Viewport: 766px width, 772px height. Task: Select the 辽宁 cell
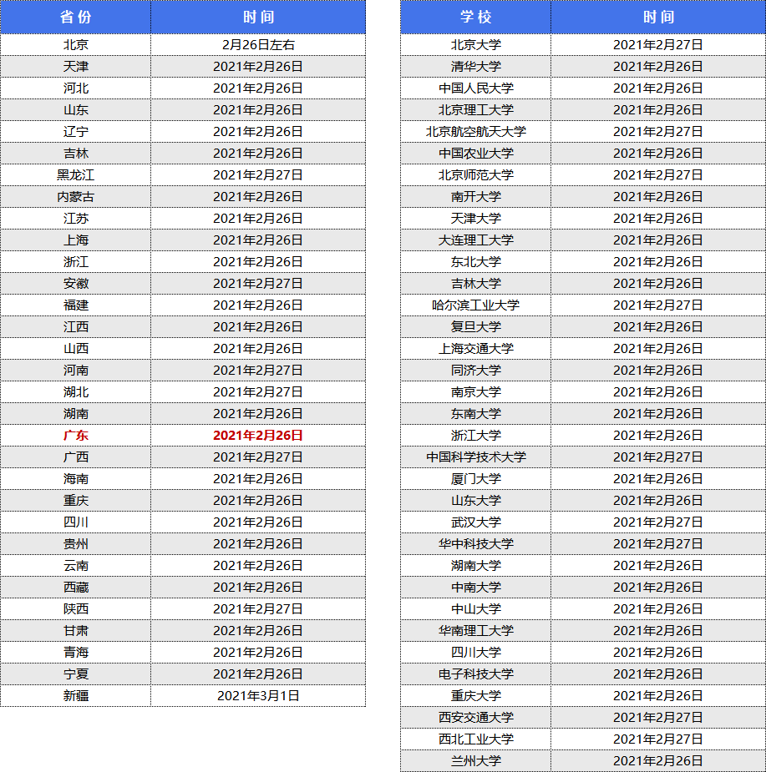coord(75,132)
